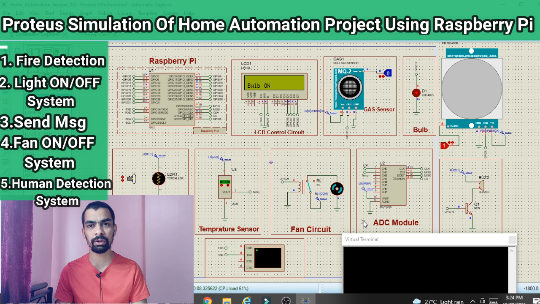540x304 pixels.
Task: Select the LM35 temperature sensor U3
Action: 225,187
